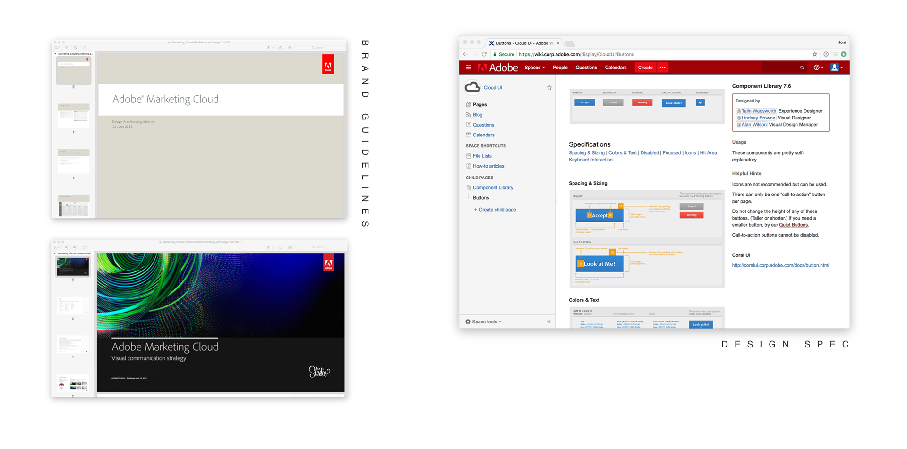Close the Buttons - Cloud UI tab
This screenshot has width=907, height=449.
(x=558, y=43)
